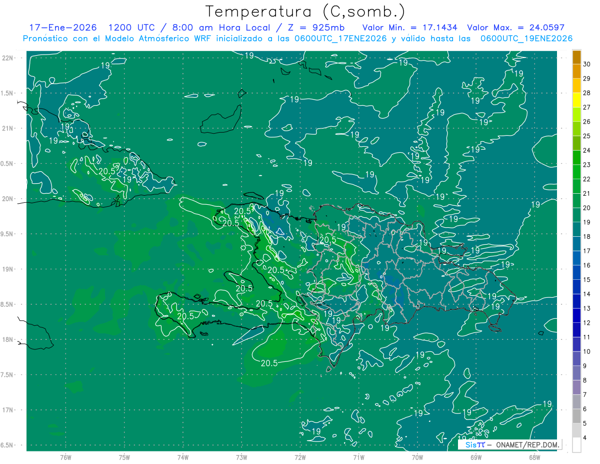Click the "74W" longitude axis label
The height and width of the screenshot is (464, 600).
[183, 457]
